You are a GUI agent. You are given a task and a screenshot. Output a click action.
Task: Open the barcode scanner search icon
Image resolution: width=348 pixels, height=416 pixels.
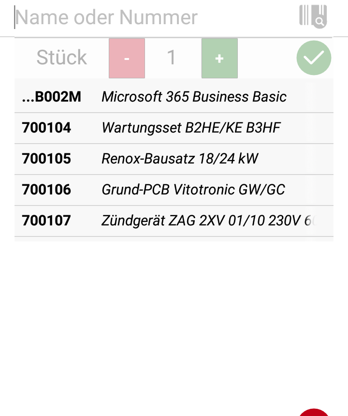[x=313, y=16]
